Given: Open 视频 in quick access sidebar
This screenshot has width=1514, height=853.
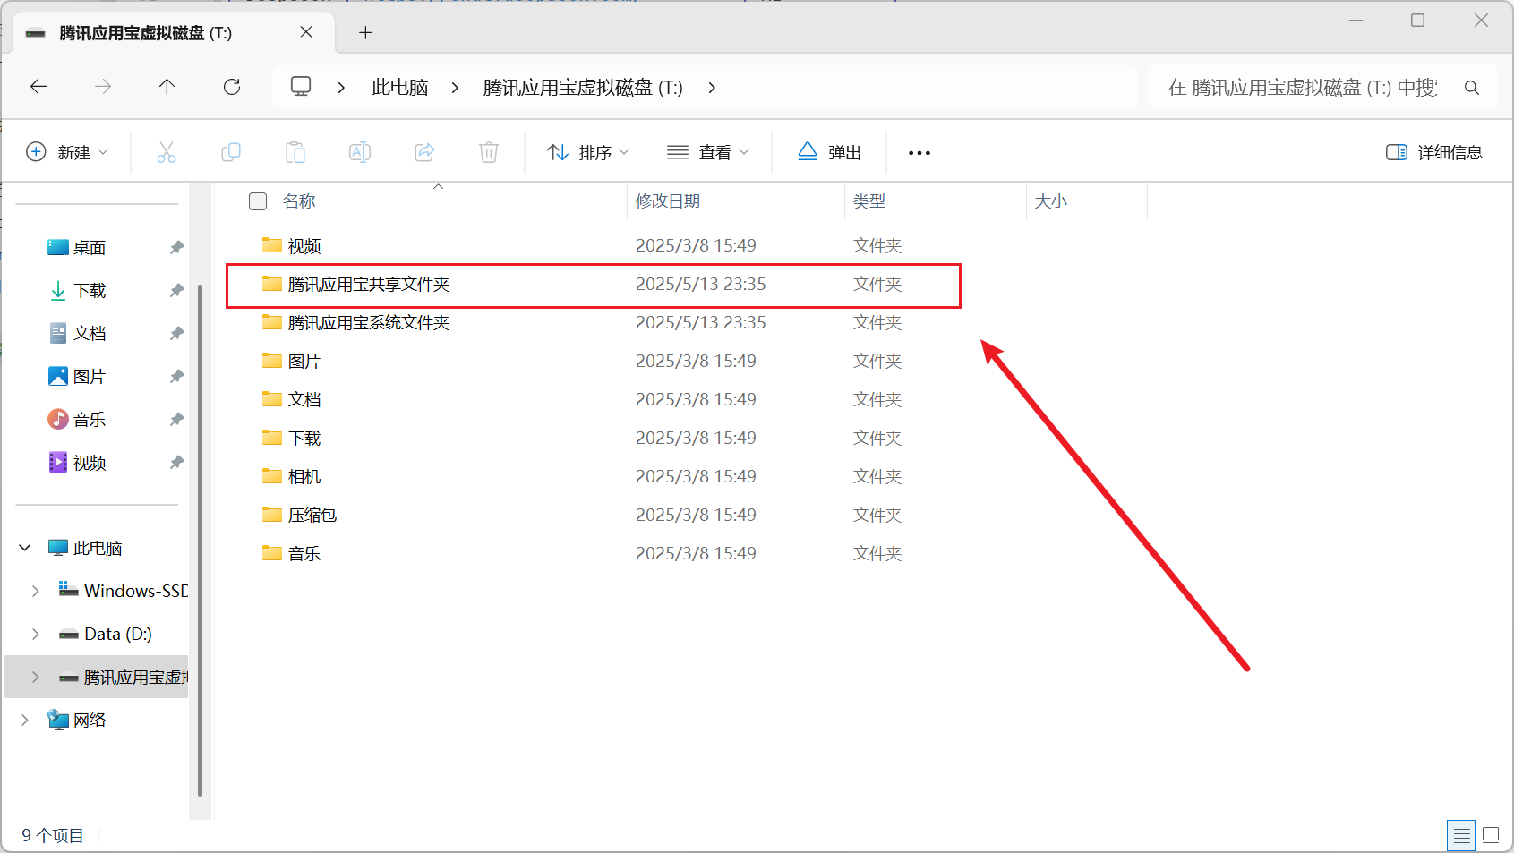Looking at the screenshot, I should coord(90,463).
